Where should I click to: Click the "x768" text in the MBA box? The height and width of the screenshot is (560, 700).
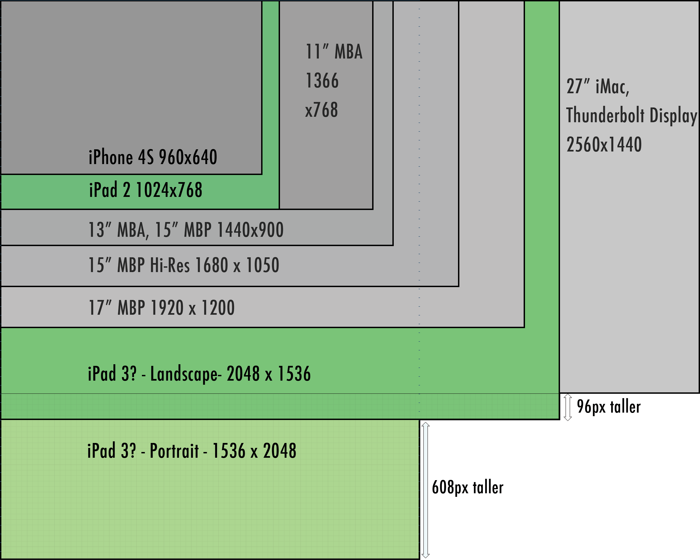tap(322, 110)
